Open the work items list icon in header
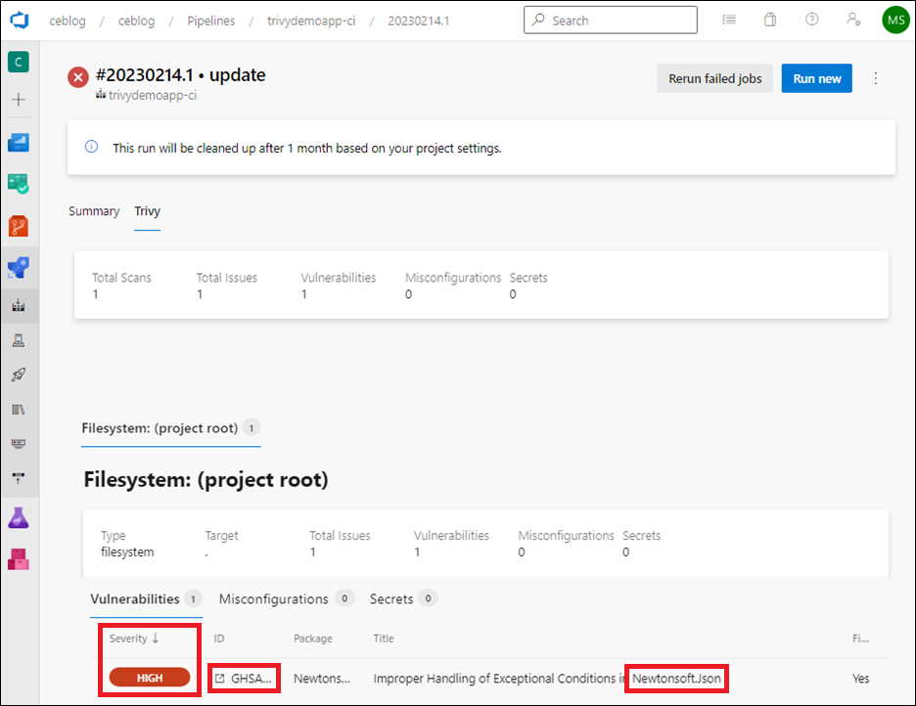 pyautogui.click(x=728, y=20)
